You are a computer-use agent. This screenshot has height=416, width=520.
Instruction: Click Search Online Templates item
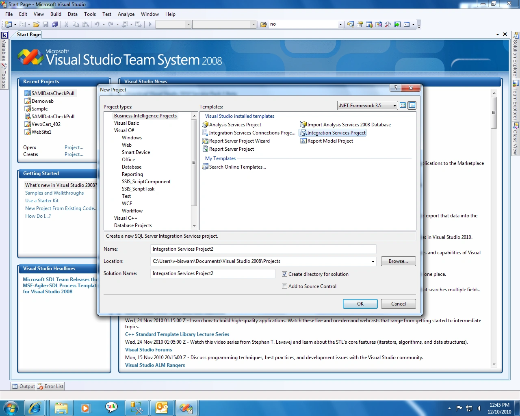coord(234,167)
